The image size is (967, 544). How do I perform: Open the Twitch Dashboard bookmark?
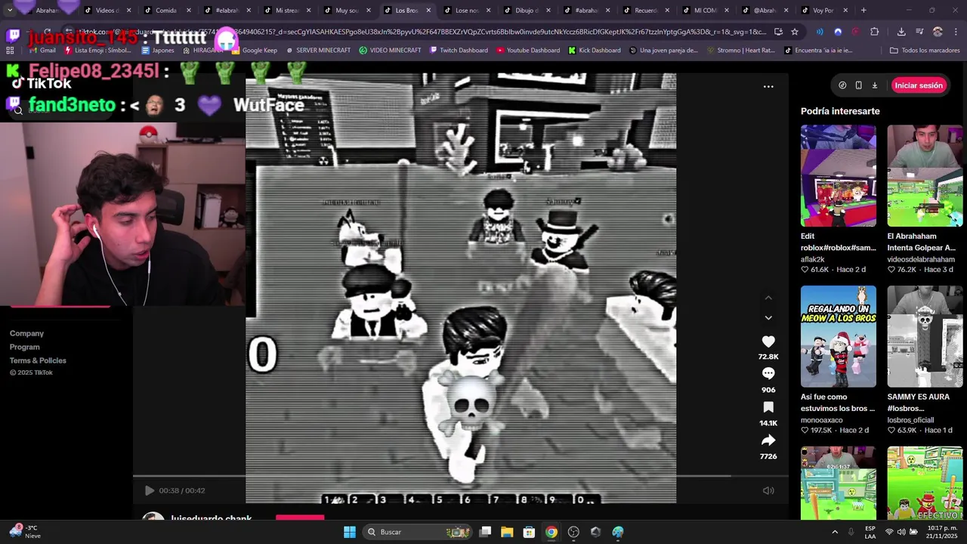point(459,51)
